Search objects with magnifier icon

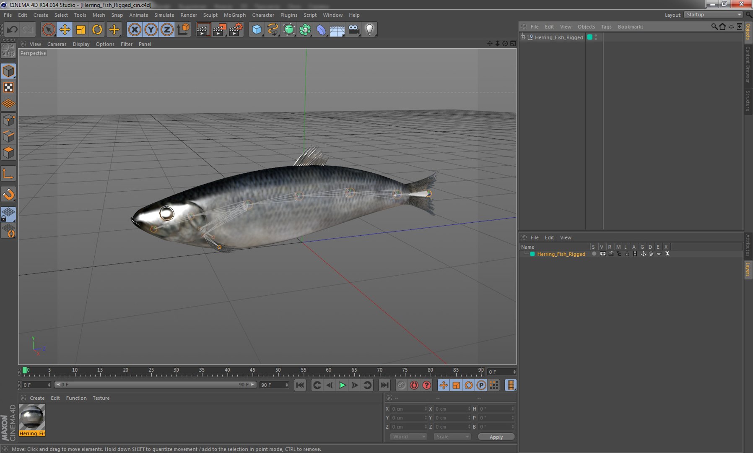(x=714, y=26)
